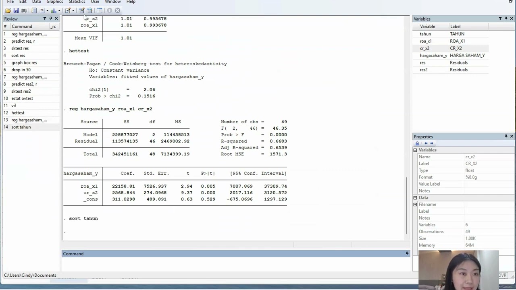The height and width of the screenshot is (290, 516).
Task: Toggle the Review panel auto-hide pin
Action: click(x=50, y=19)
